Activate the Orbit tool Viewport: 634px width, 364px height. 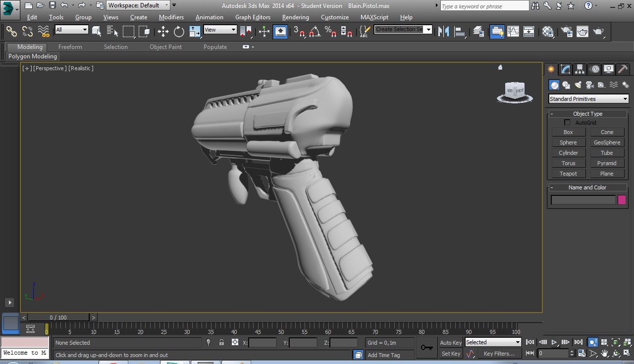point(616,353)
